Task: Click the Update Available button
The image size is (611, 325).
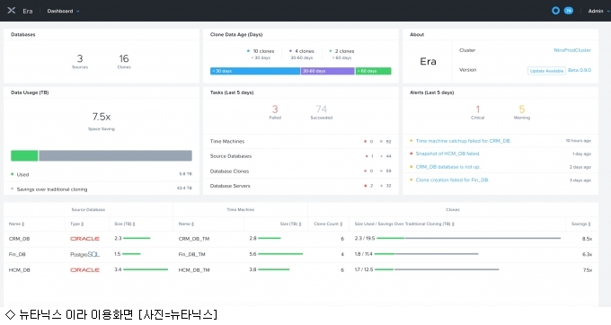Action: pyautogui.click(x=546, y=71)
